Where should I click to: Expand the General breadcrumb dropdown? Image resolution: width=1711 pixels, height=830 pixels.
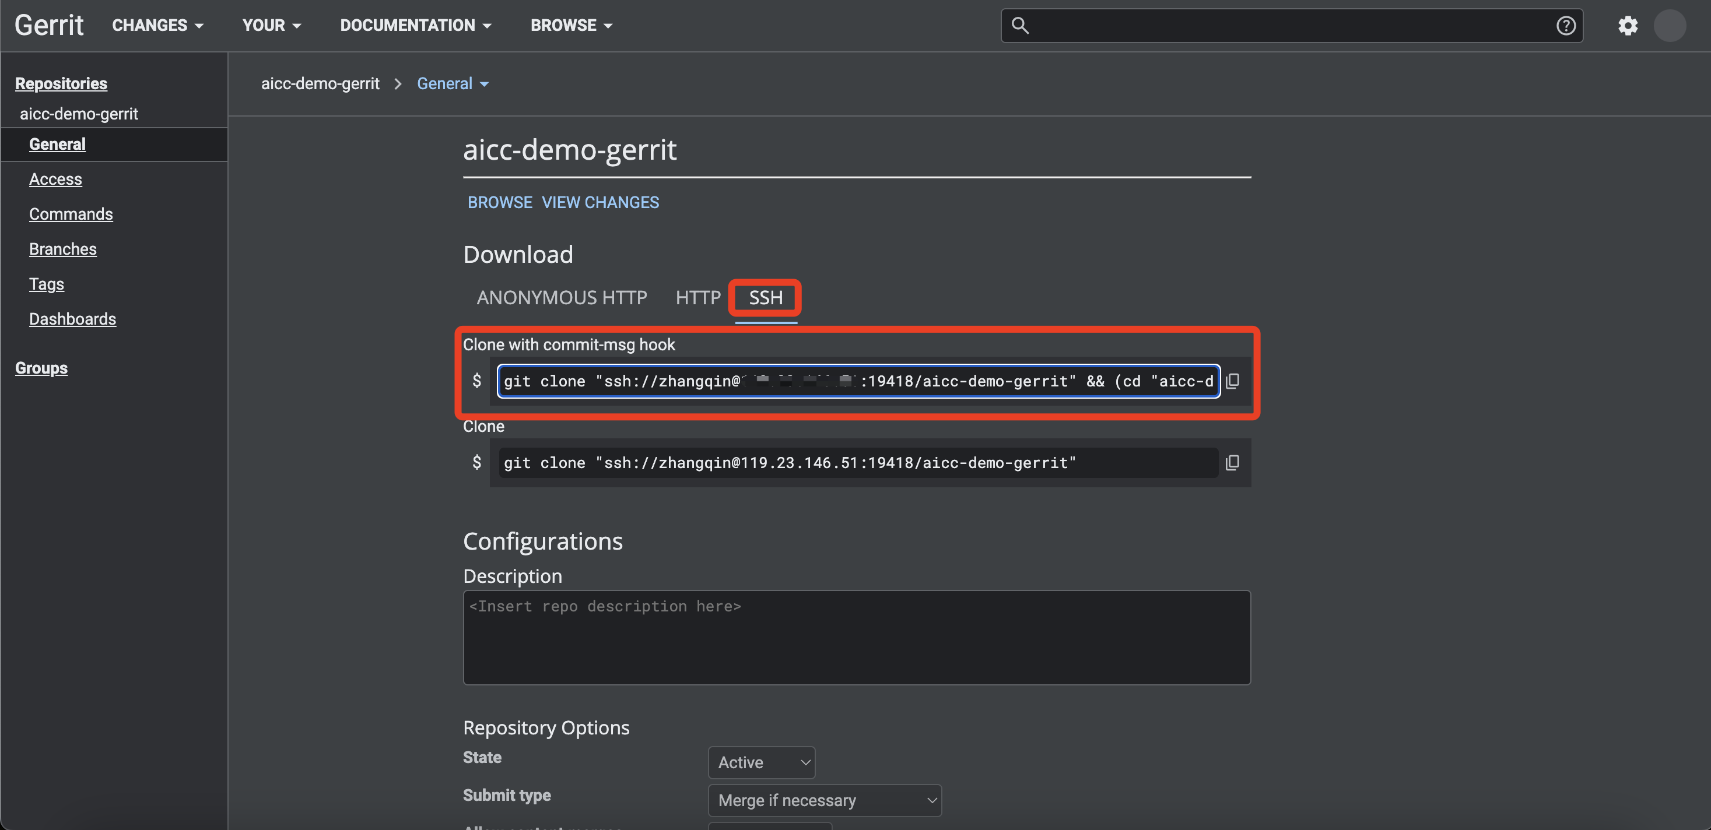coord(453,84)
